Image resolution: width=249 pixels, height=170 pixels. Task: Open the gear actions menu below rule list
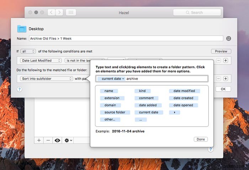click(x=68, y=140)
